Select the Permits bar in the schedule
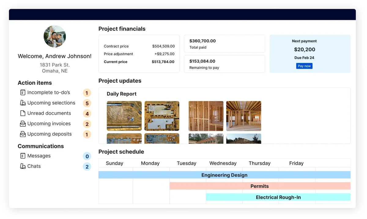367x219 pixels. coord(259,186)
